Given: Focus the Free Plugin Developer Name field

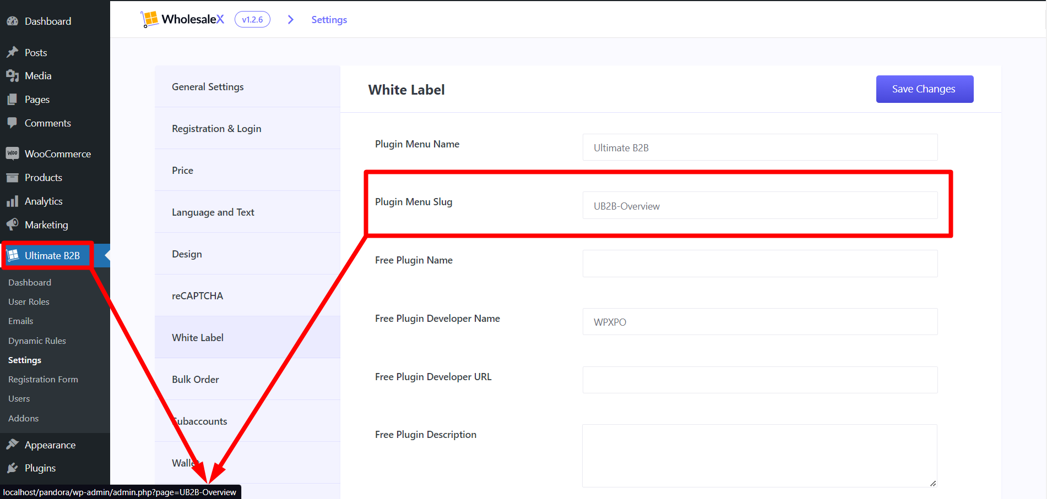Looking at the screenshot, I should [760, 322].
